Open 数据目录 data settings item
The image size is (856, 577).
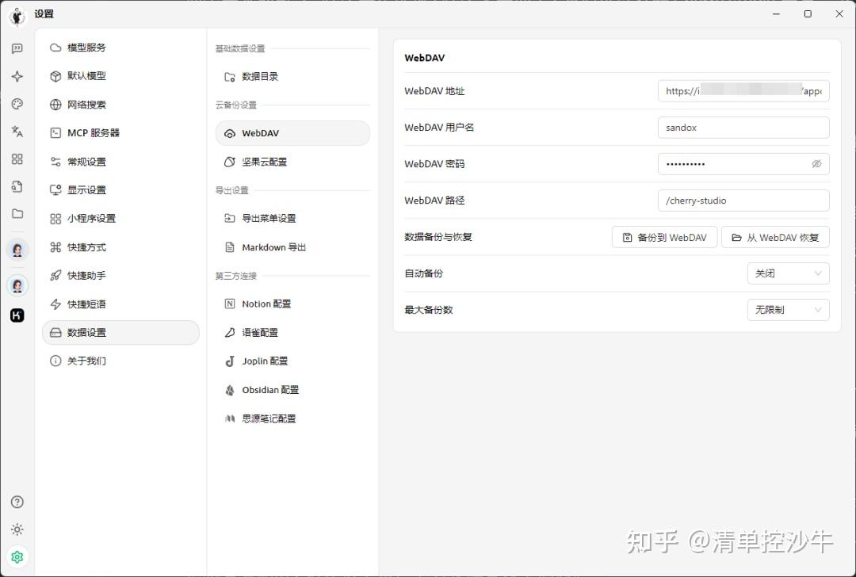point(292,76)
